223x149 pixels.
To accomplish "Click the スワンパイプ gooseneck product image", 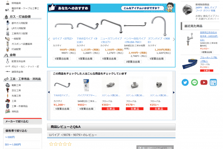I will [x=159, y=26].
